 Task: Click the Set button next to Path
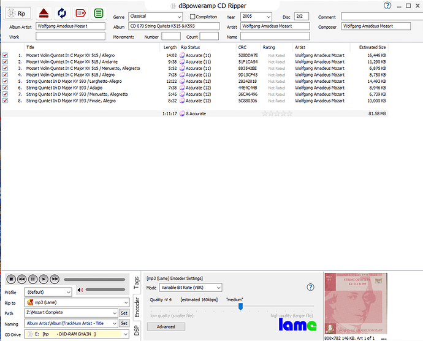tap(124, 313)
